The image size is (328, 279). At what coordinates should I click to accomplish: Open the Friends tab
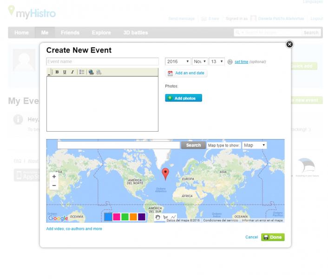(70, 33)
